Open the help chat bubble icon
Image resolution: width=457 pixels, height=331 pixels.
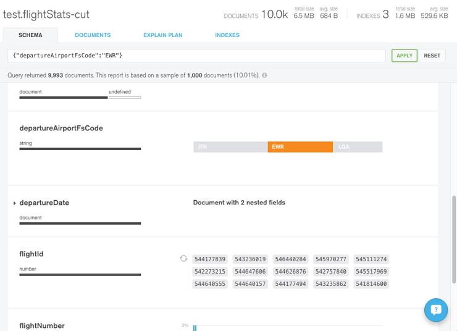tap(435, 310)
